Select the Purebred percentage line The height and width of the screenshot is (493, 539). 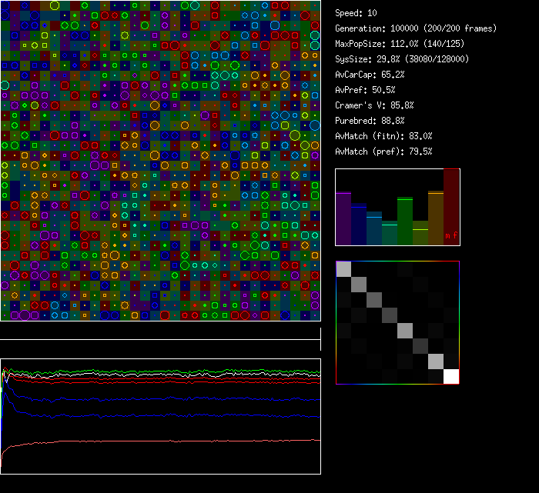(370, 121)
